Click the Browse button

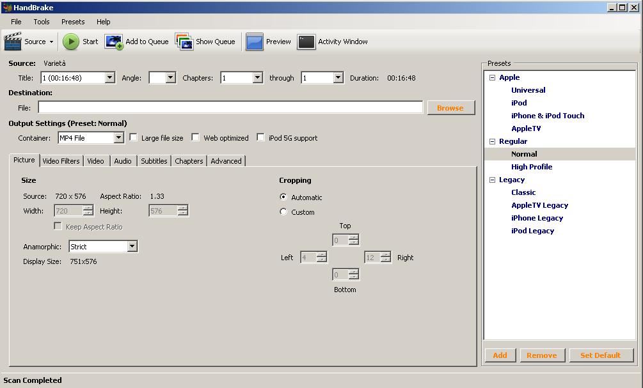pos(450,108)
